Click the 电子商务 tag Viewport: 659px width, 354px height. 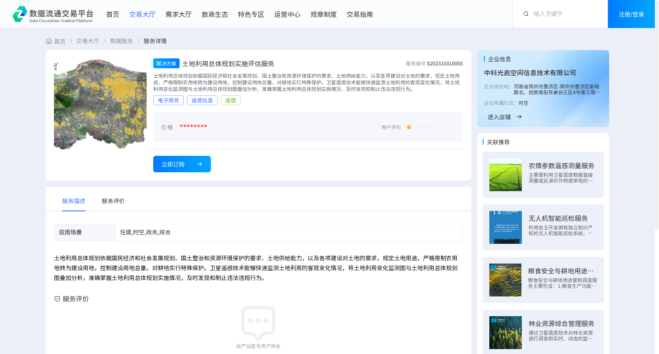168,100
